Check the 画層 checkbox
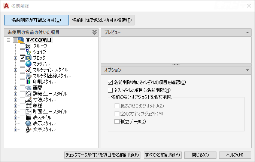The width and height of the screenshot is (255, 162). (x=22, y=88)
